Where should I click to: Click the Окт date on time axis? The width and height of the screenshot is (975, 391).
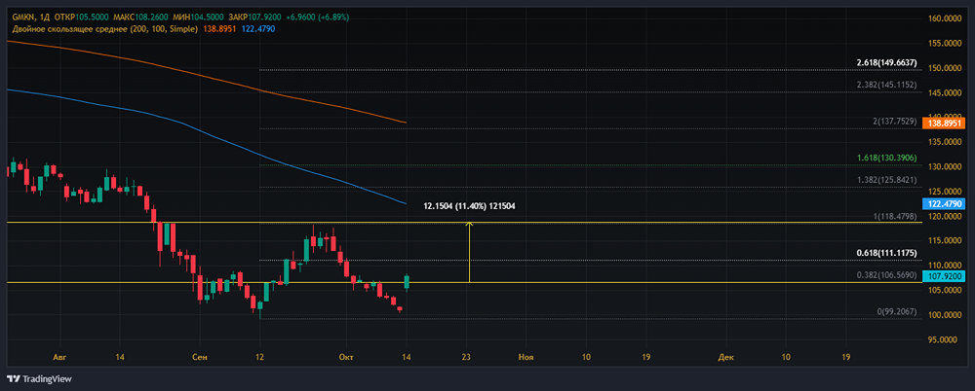click(x=346, y=358)
